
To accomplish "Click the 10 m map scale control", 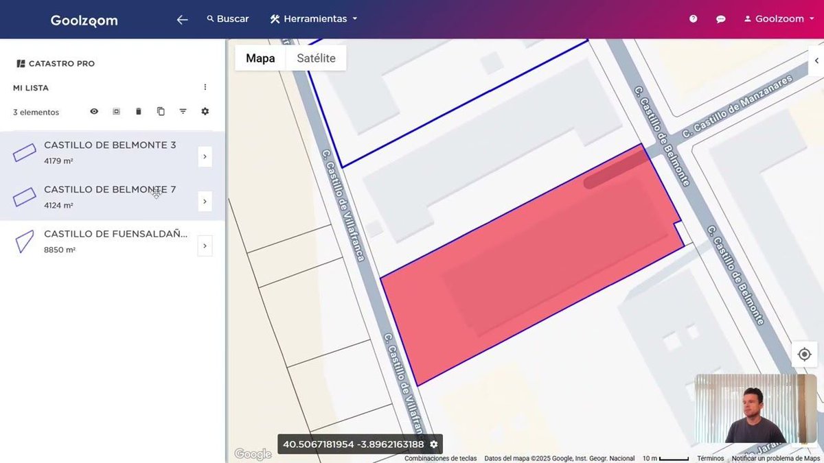I will coord(665,458).
